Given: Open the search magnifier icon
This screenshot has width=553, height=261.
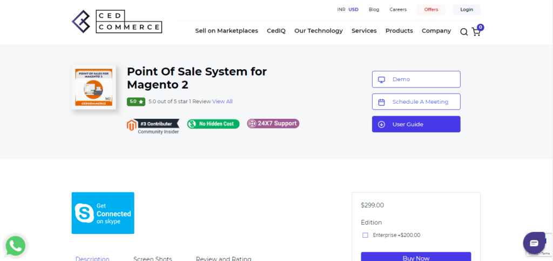Looking at the screenshot, I should pyautogui.click(x=464, y=32).
